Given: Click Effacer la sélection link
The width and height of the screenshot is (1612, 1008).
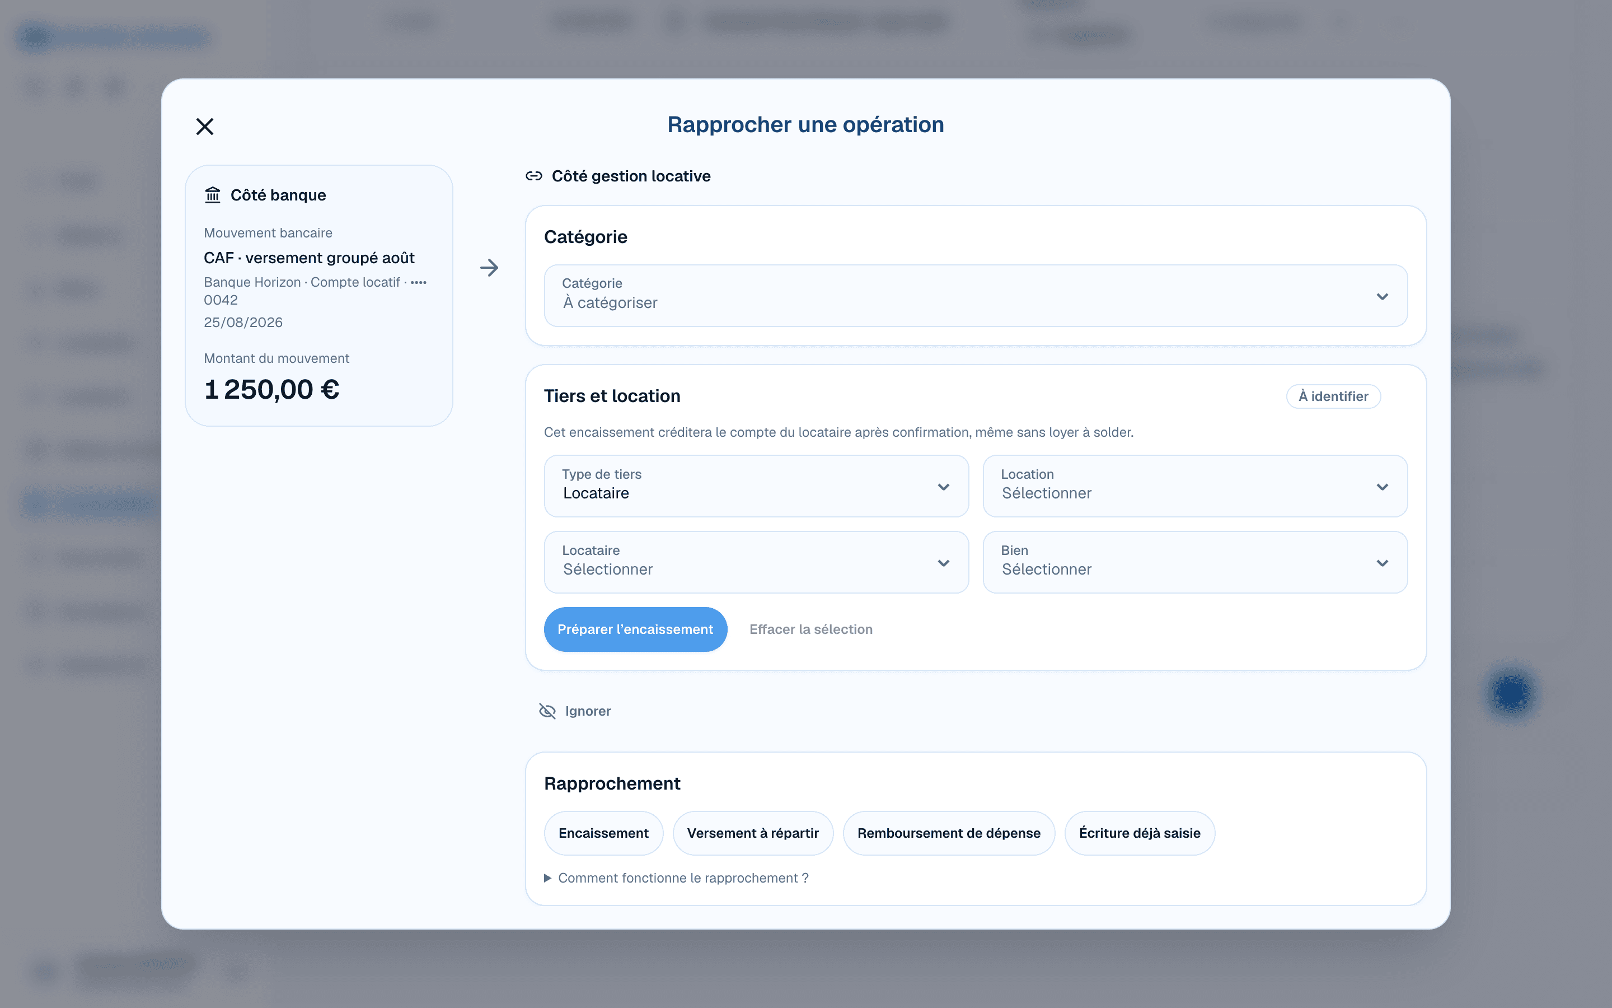Looking at the screenshot, I should click(810, 629).
